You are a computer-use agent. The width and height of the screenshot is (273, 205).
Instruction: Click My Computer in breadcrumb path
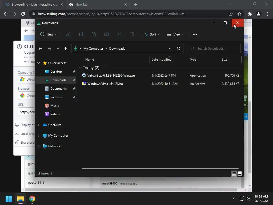pyautogui.click(x=93, y=49)
